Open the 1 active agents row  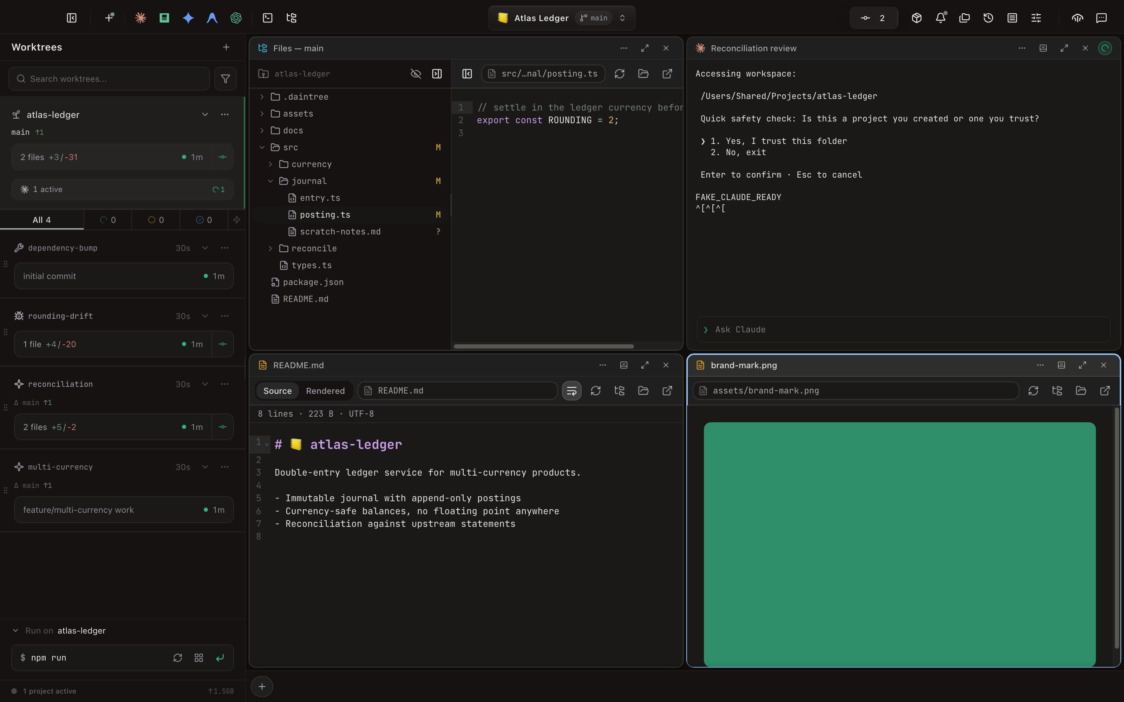(123, 190)
